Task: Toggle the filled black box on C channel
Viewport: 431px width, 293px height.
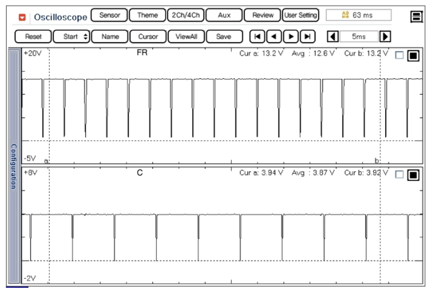Action: tap(413, 175)
